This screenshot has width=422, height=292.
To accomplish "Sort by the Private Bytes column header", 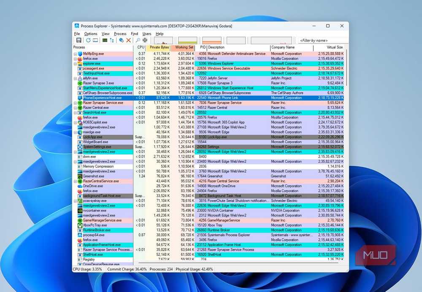I will [159, 48].
